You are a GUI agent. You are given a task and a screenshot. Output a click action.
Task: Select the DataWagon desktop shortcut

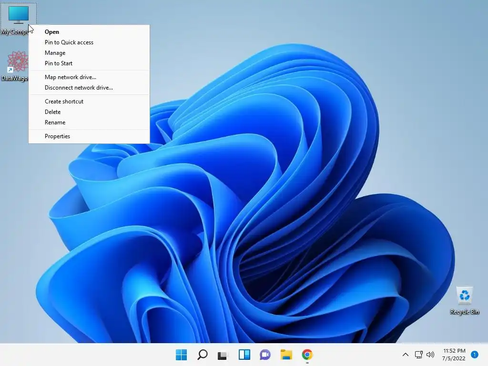click(15, 66)
